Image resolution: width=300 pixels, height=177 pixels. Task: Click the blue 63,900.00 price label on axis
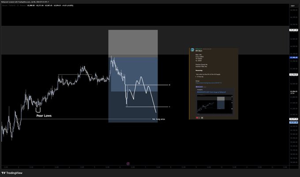pos(294,57)
